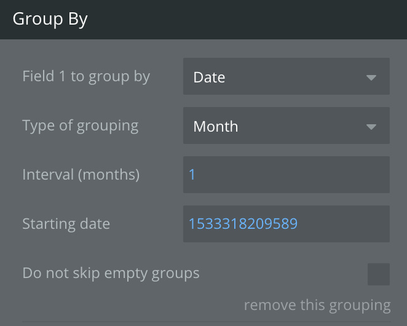Select the blue 1533318209589 expression
Image resolution: width=407 pixels, height=326 pixels.
243,224
